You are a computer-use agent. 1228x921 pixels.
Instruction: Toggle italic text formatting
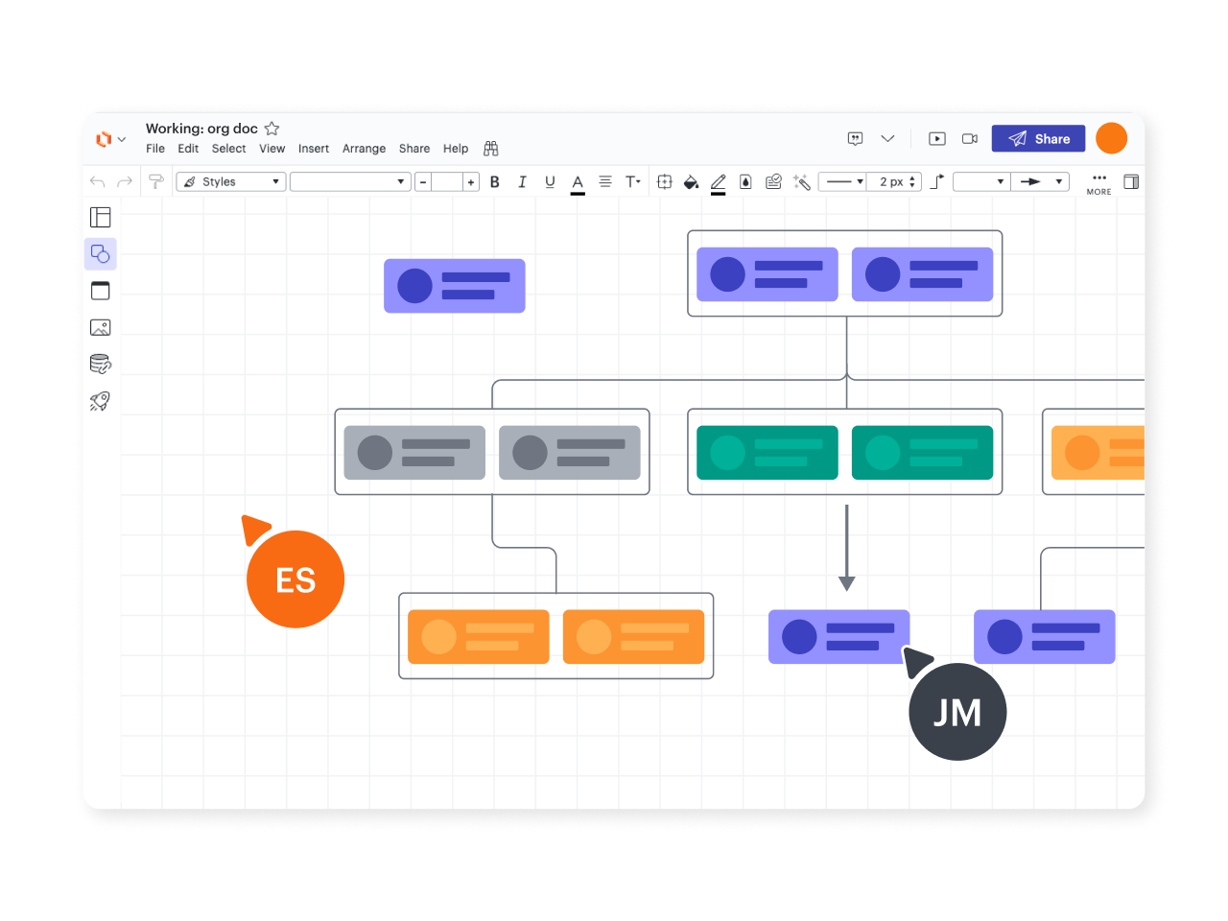point(522,181)
